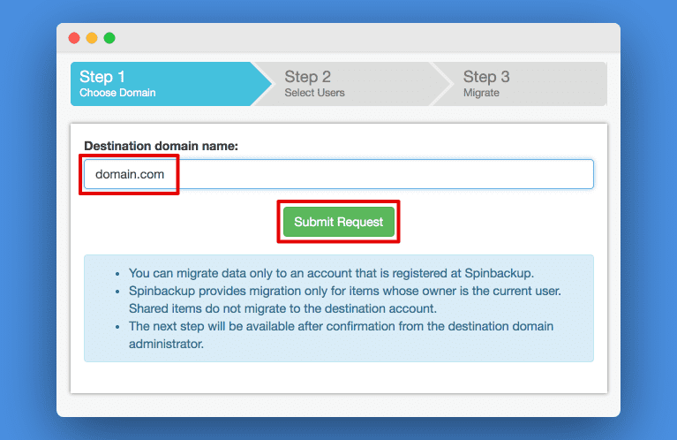This screenshot has width=677, height=440.
Task: Click the 'Step 3' heading text
Action: pos(486,77)
